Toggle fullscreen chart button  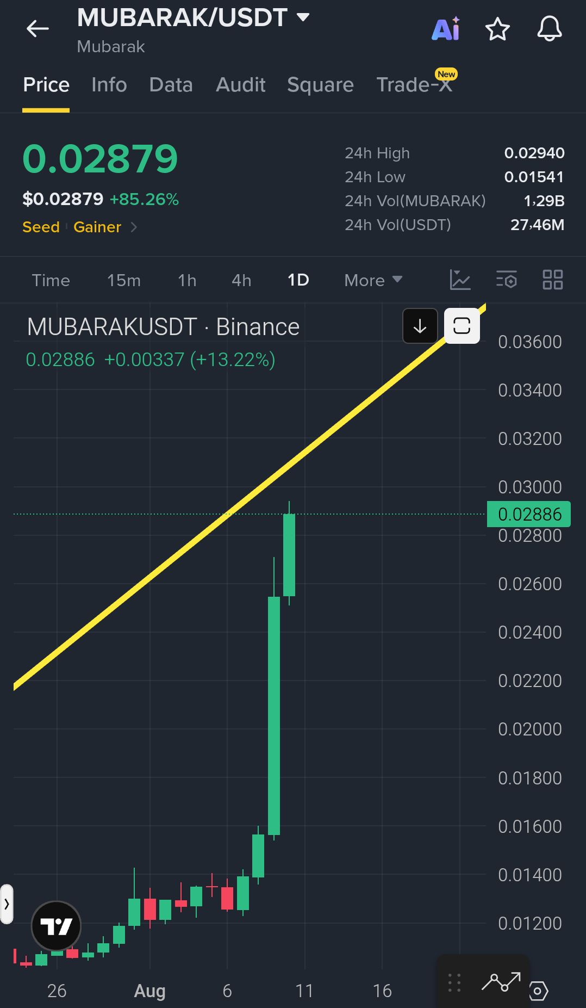point(462,326)
